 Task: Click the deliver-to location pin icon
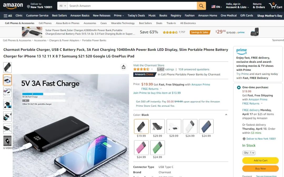(28, 7)
